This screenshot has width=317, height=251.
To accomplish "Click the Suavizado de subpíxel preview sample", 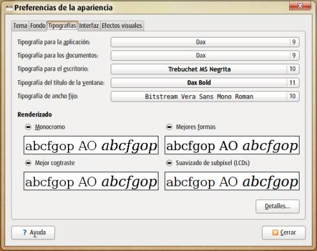I will point(232,181).
